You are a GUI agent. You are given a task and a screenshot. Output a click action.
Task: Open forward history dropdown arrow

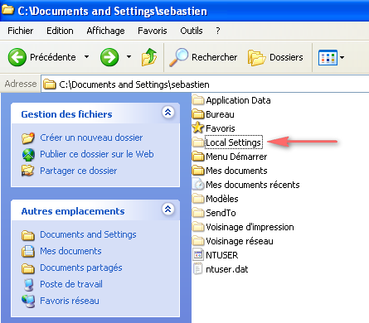click(129, 57)
